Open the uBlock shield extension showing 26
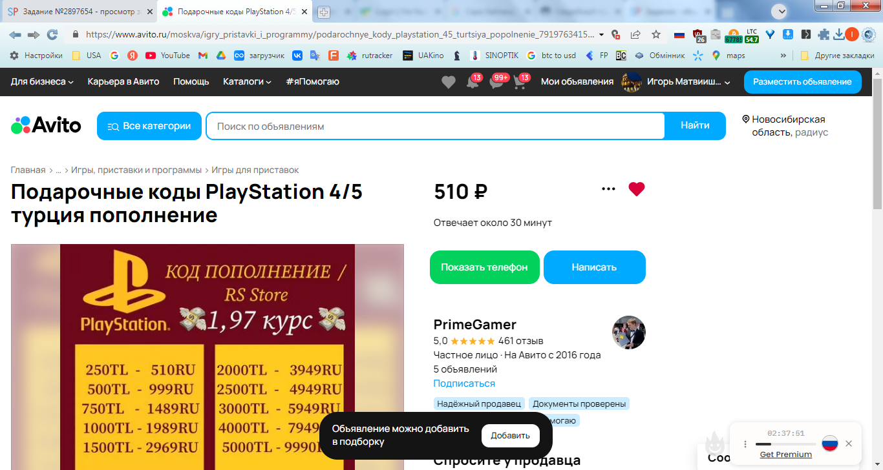Viewport: 883px width, 470px height. click(x=698, y=35)
